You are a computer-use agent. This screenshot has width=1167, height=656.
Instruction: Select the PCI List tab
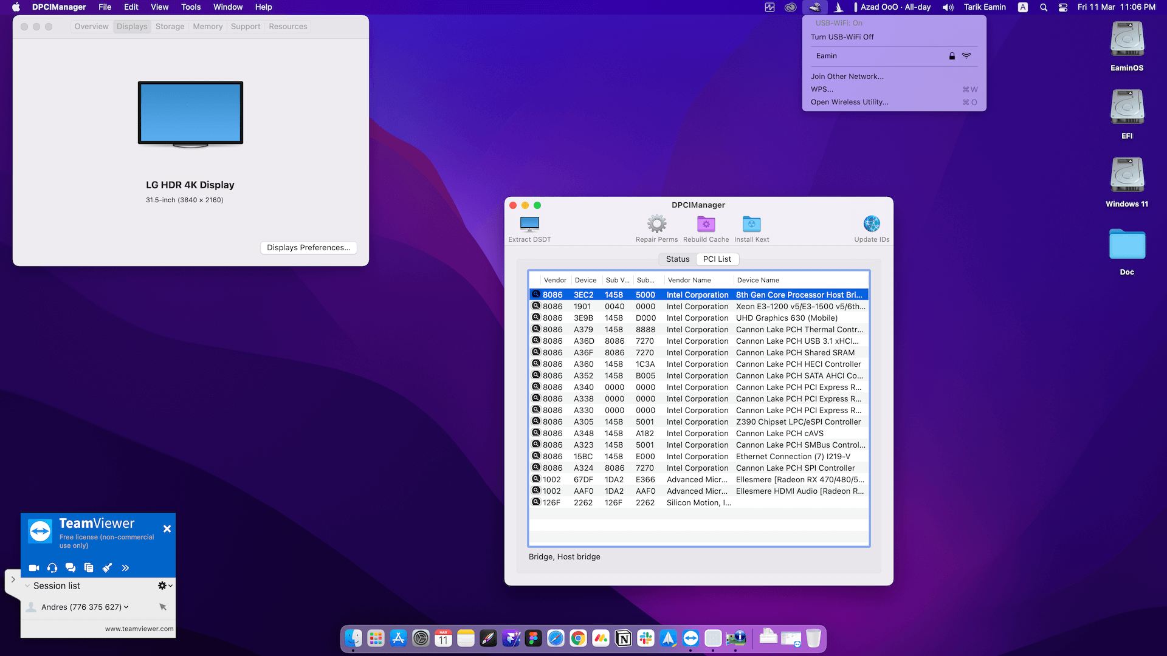click(x=717, y=259)
